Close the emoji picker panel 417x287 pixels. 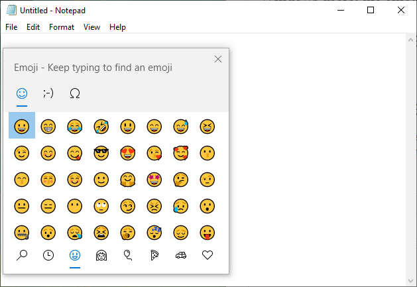tap(218, 59)
